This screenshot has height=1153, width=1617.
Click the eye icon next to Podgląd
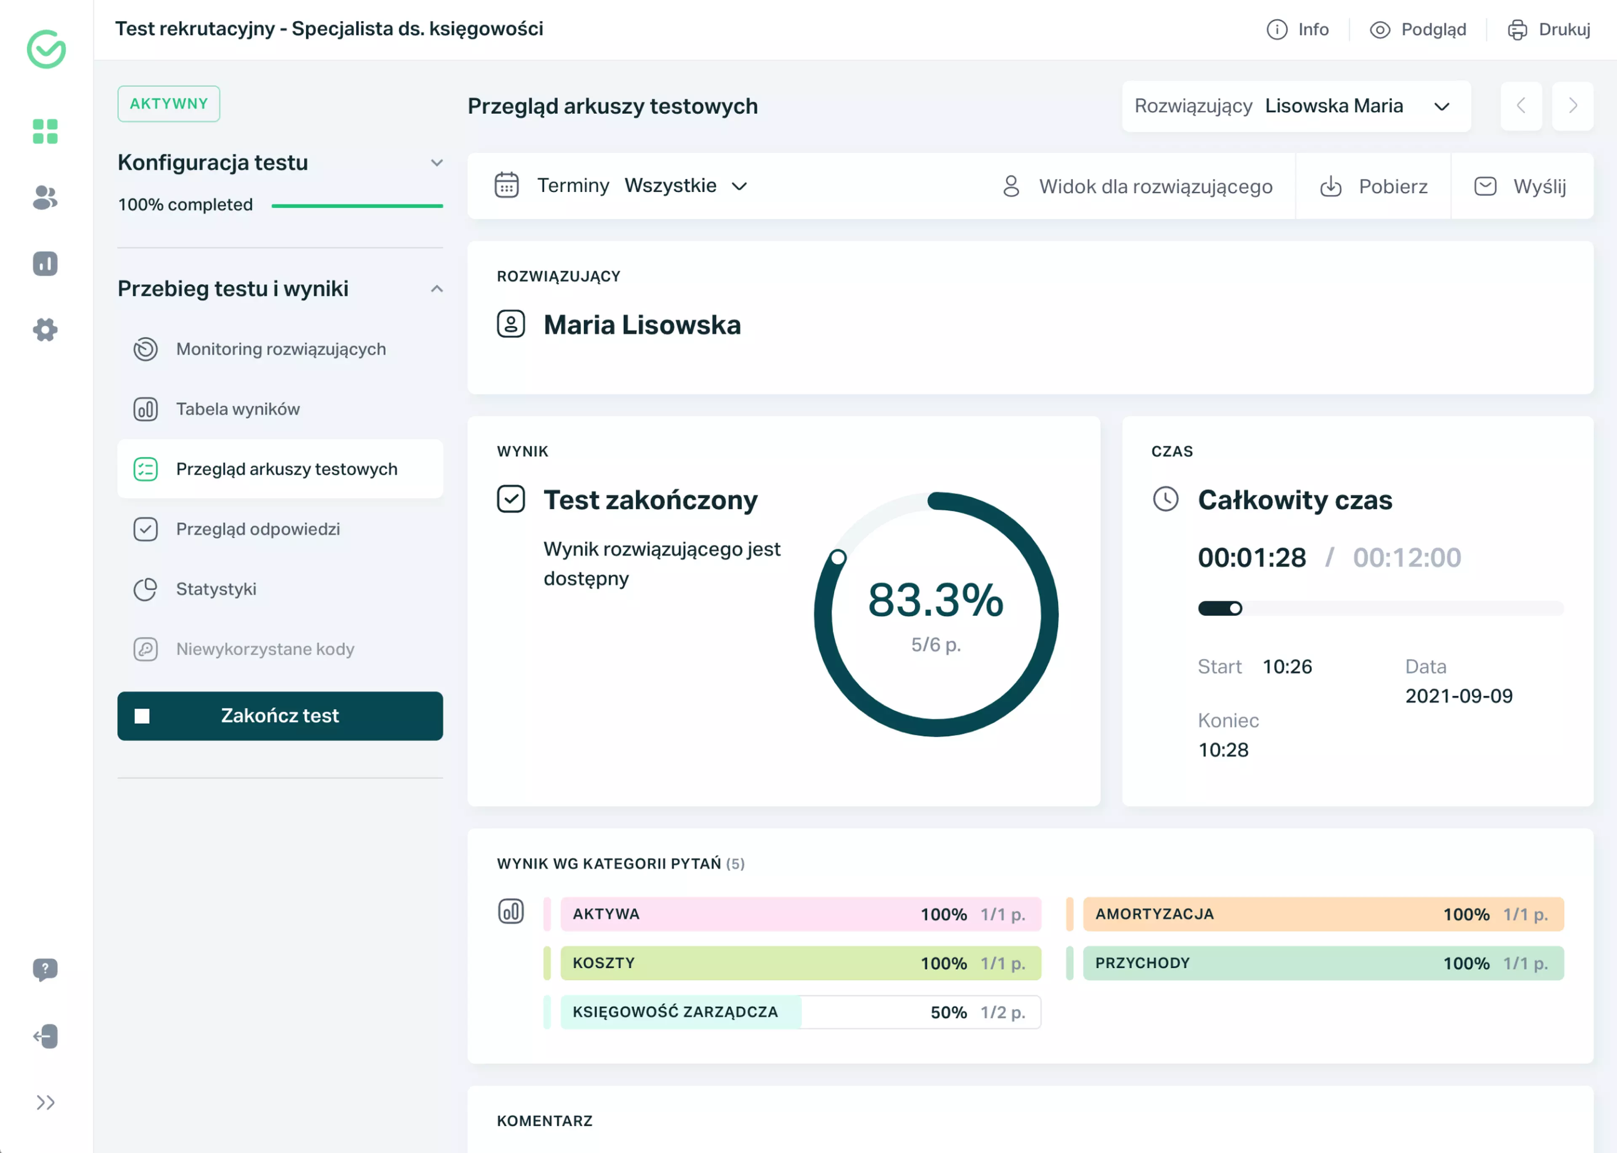[x=1380, y=29]
